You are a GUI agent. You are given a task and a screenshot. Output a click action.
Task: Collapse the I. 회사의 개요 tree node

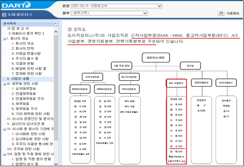(5, 39)
